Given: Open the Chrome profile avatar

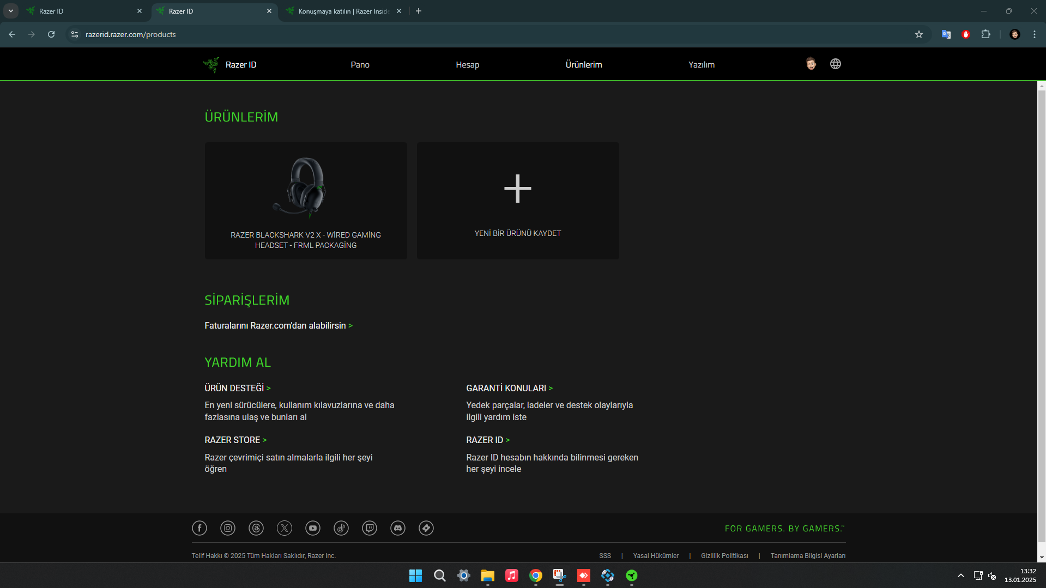Looking at the screenshot, I should pos(1015,34).
